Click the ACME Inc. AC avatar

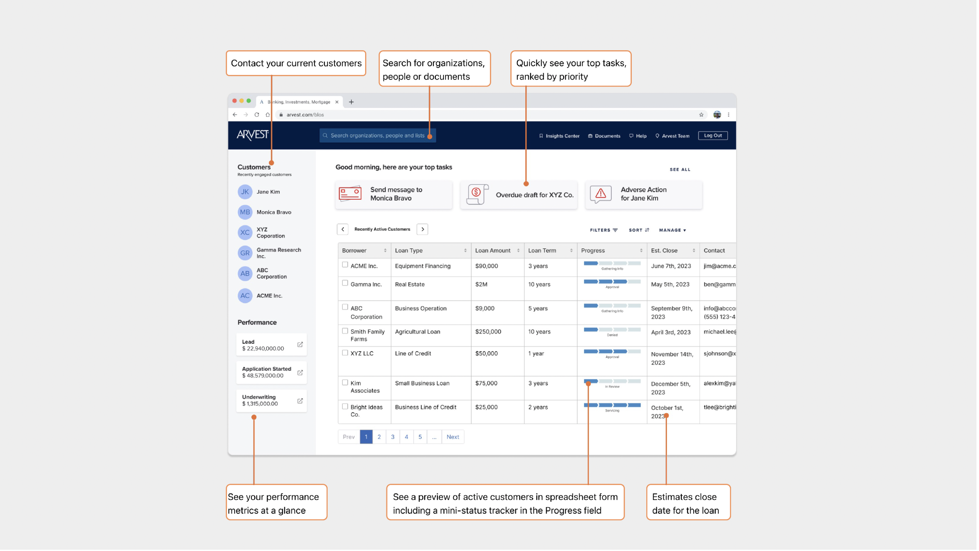click(245, 296)
